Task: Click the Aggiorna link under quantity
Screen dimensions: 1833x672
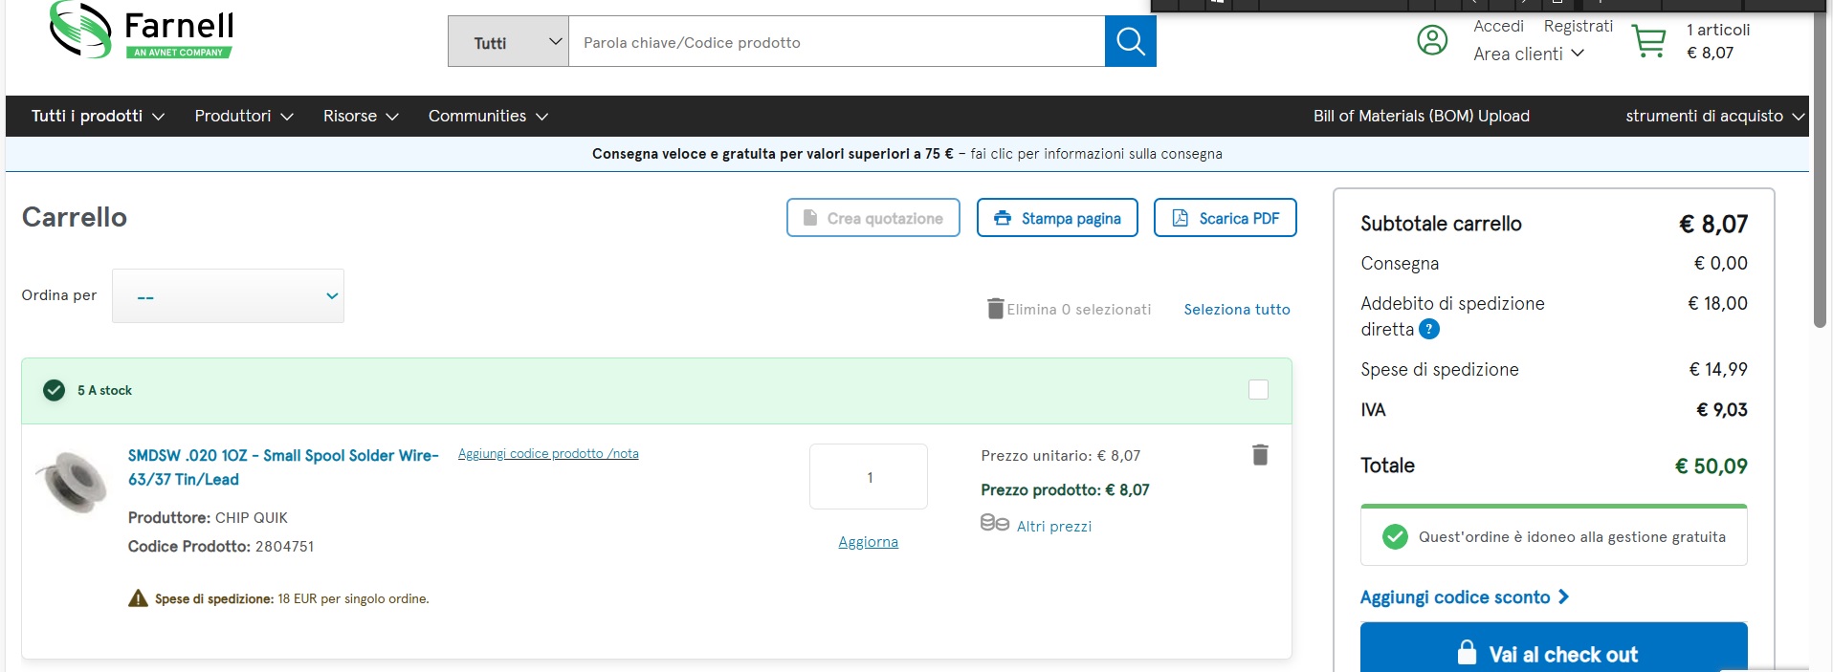Action: coord(868,542)
